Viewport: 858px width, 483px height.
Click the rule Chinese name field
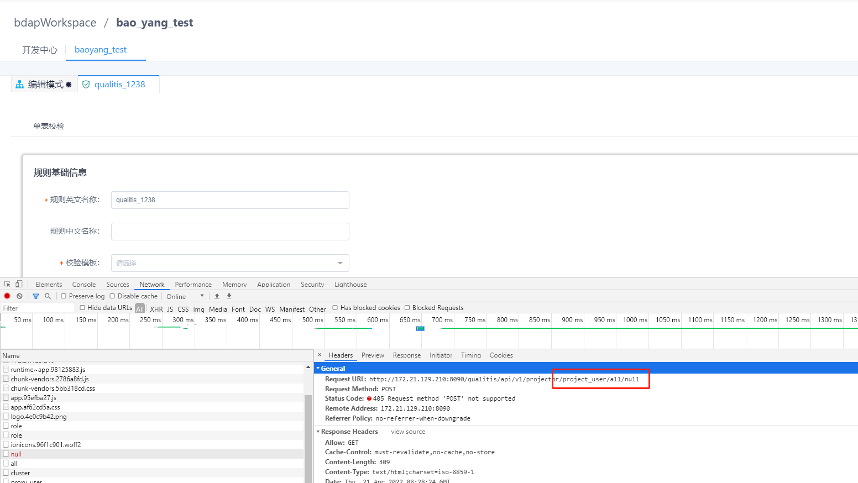230,232
